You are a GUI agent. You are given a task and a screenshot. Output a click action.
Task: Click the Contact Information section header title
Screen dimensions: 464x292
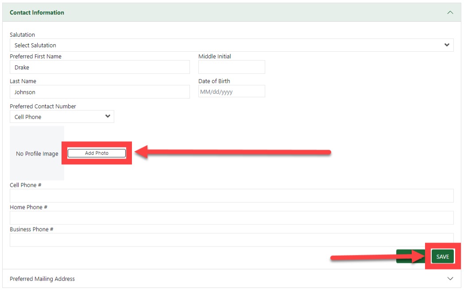[x=37, y=13]
